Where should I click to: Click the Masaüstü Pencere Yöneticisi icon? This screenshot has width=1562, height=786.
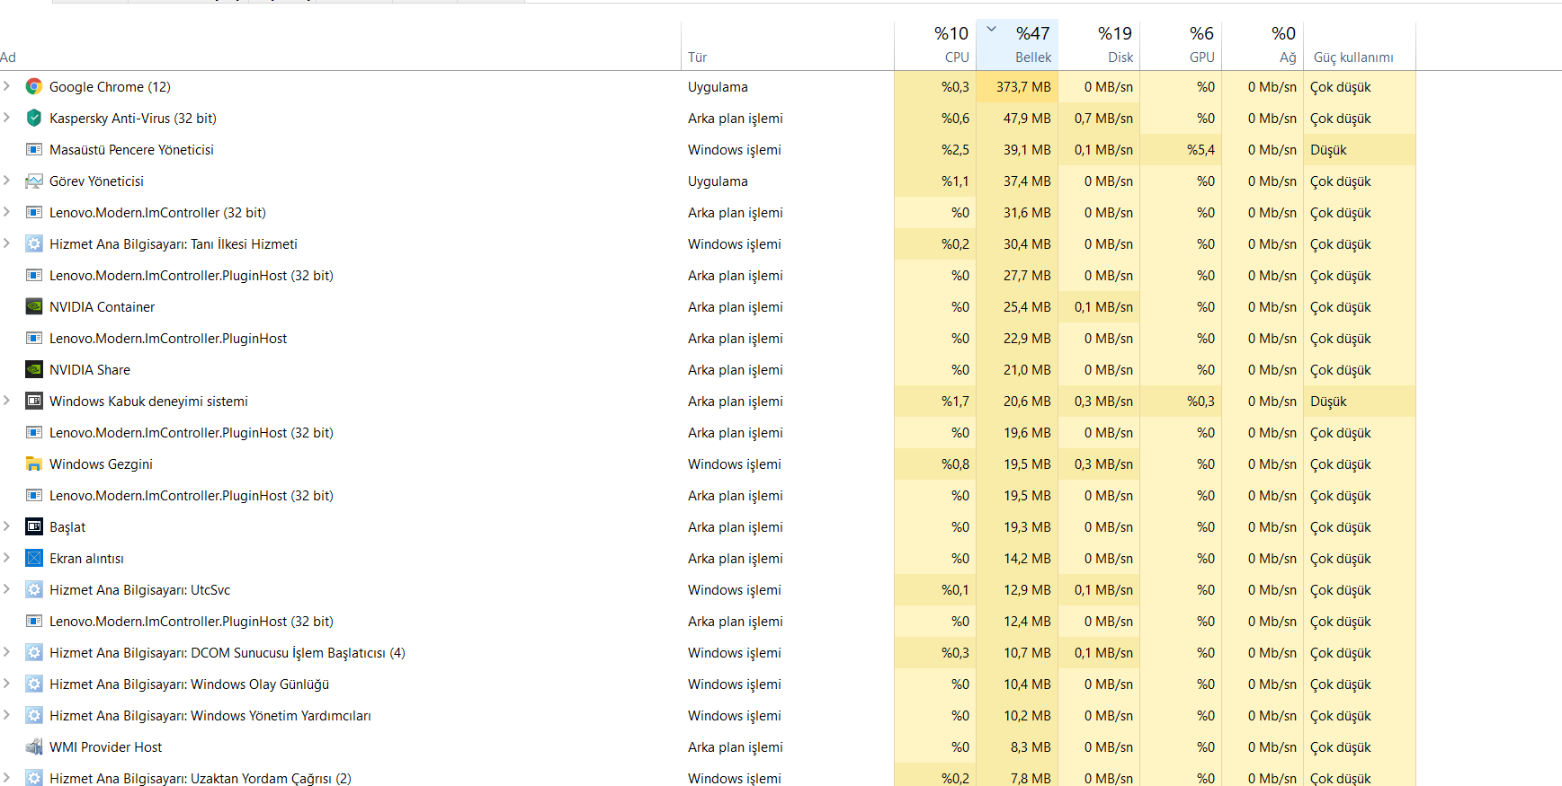point(34,150)
